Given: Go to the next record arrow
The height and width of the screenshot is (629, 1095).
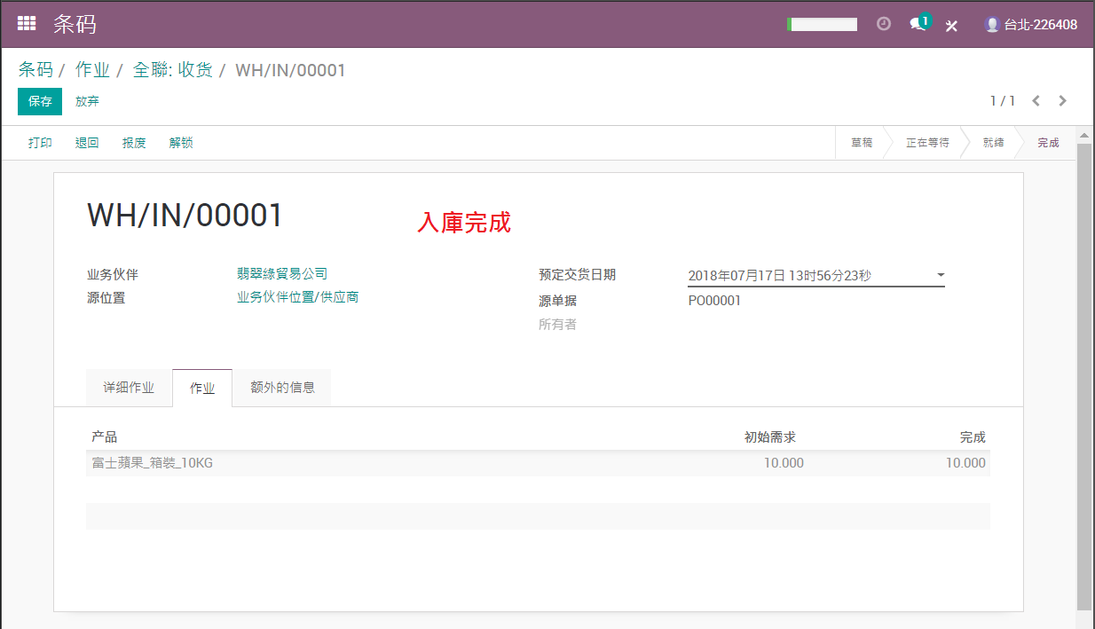Looking at the screenshot, I should click(1063, 101).
